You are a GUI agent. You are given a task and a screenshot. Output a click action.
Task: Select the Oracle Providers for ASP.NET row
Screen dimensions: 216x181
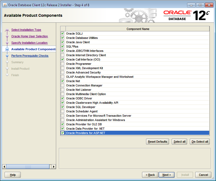click(x=94, y=133)
